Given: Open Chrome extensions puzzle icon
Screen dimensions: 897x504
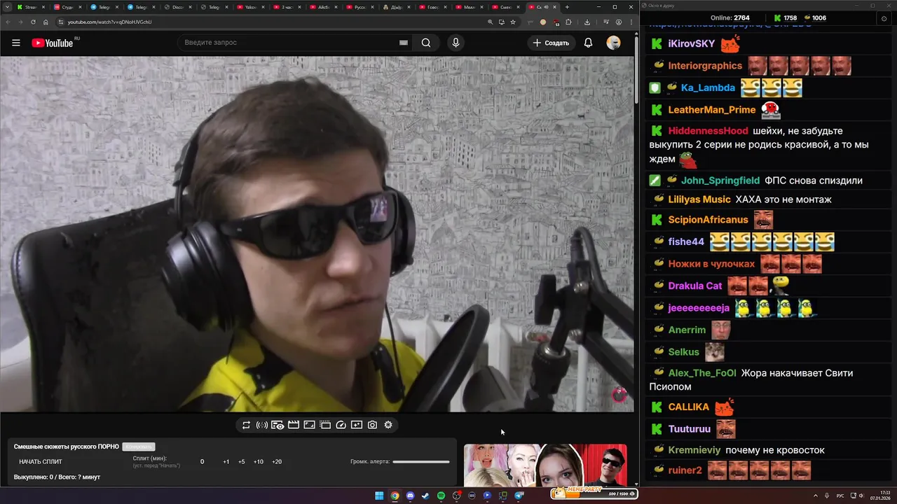Looking at the screenshot, I should (x=568, y=22).
